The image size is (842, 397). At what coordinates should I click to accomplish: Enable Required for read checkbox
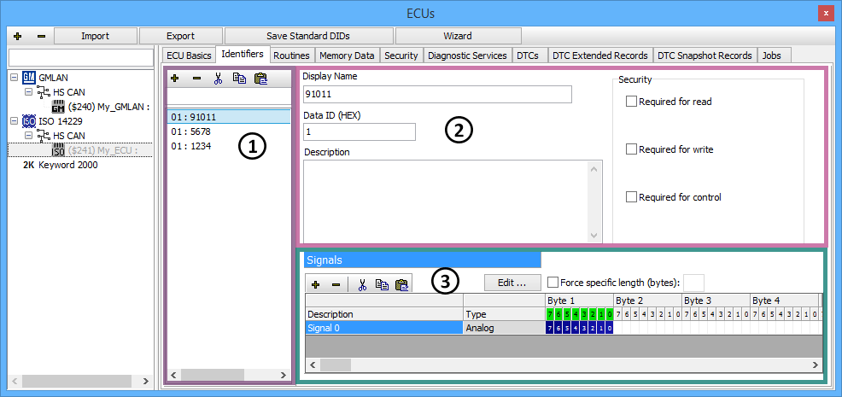point(632,102)
